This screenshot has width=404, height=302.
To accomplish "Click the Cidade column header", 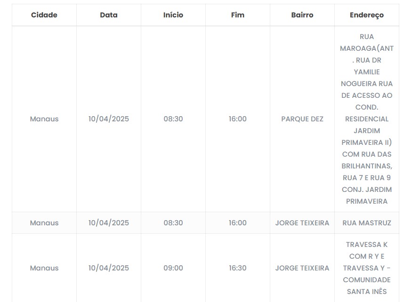I will (44, 15).
